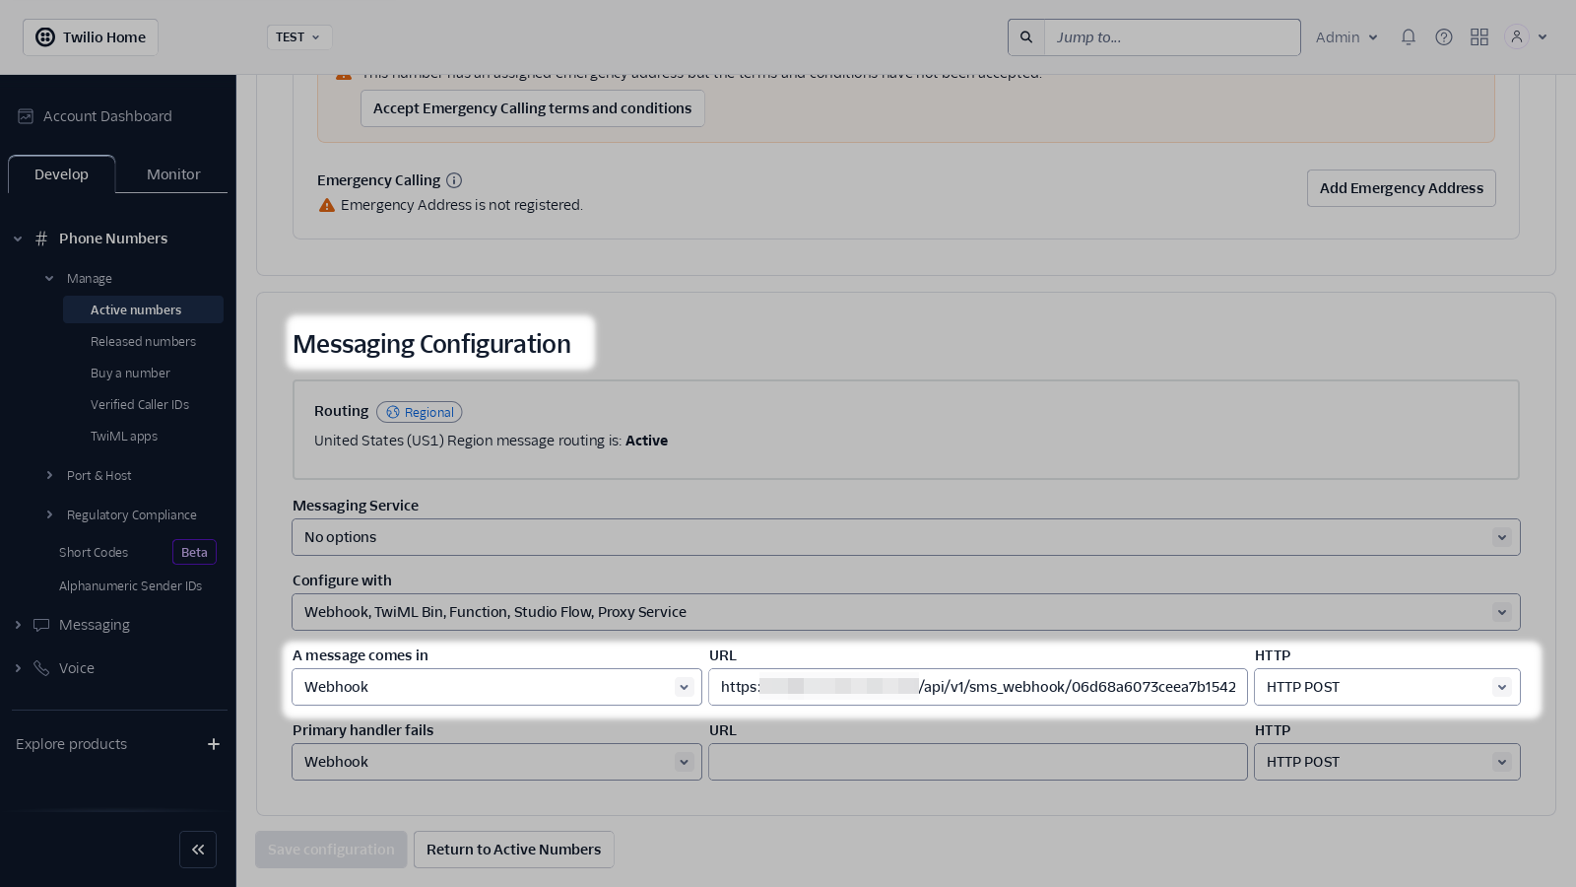Click the Regional routing badge
The height and width of the screenshot is (887, 1576).
tap(419, 412)
